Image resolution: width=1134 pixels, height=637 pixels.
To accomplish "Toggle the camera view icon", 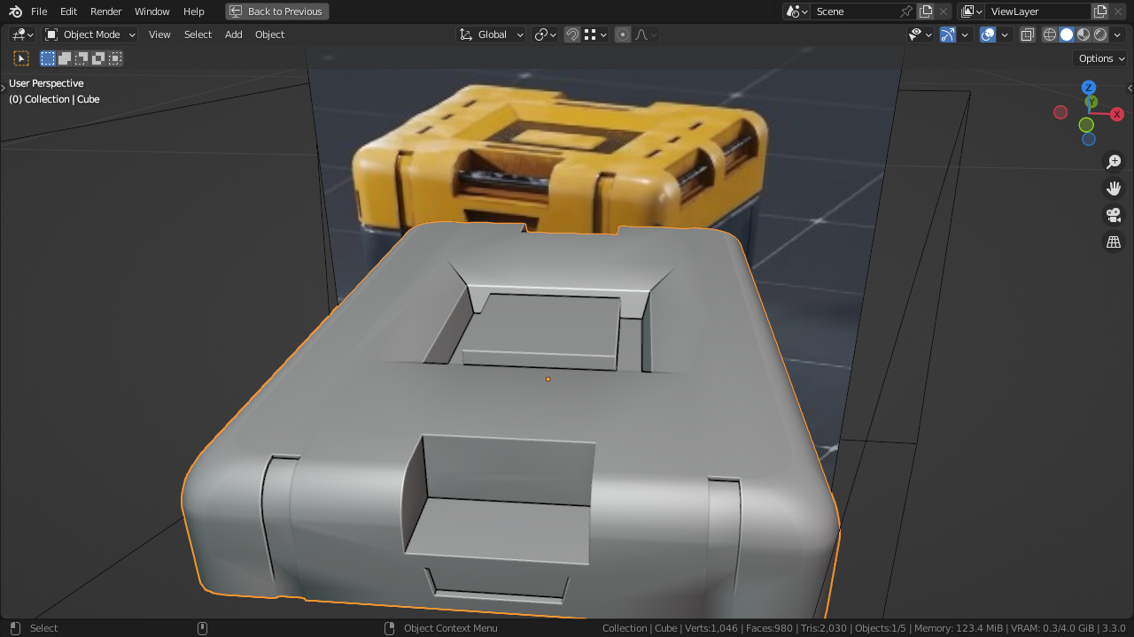I will pos(1114,215).
